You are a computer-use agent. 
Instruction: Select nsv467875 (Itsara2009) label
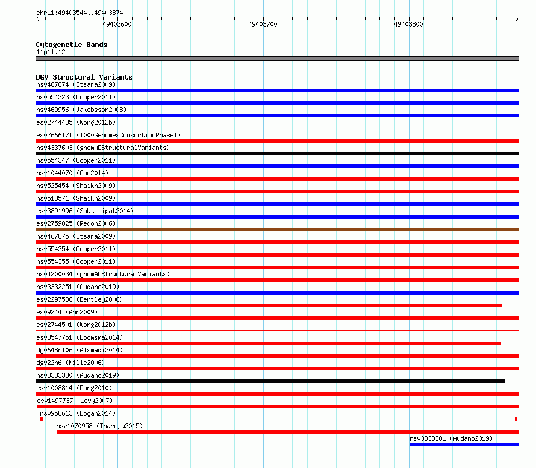(x=76, y=236)
